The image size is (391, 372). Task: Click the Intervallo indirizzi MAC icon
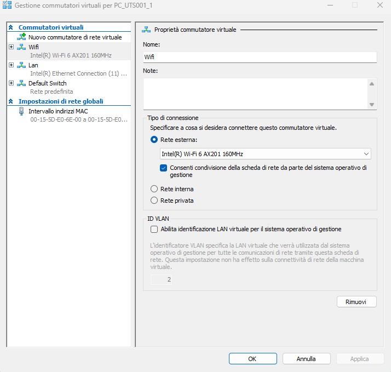(21, 111)
